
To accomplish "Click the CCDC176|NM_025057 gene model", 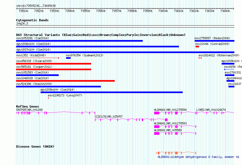I will point(131,120).
